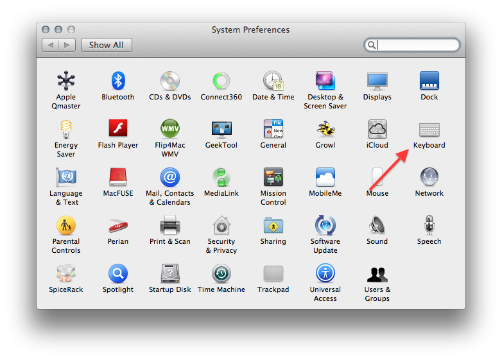This screenshot has height=360, width=502.
Task: Open Security & Privacy settings
Action: pyautogui.click(x=221, y=225)
